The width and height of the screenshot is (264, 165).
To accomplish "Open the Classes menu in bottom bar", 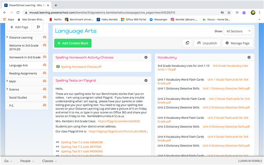I will [49, 161].
